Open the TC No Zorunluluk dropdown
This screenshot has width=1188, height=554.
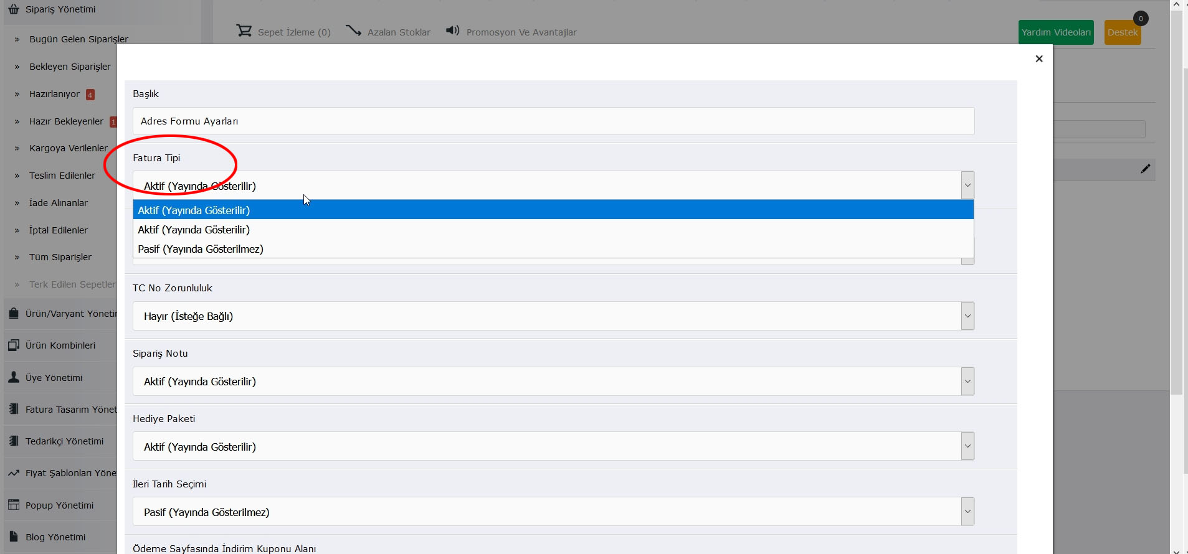click(553, 316)
